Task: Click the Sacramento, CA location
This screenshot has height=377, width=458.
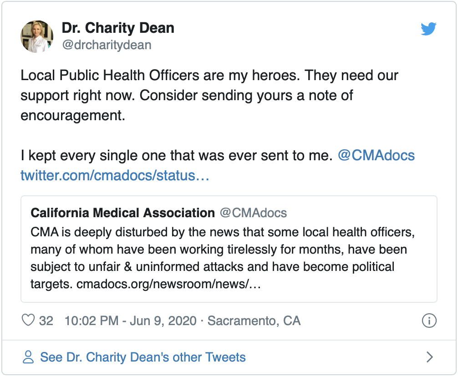Action: (x=254, y=321)
